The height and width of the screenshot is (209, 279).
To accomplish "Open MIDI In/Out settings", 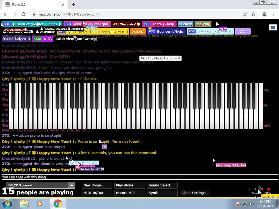I will tap(97, 193).
